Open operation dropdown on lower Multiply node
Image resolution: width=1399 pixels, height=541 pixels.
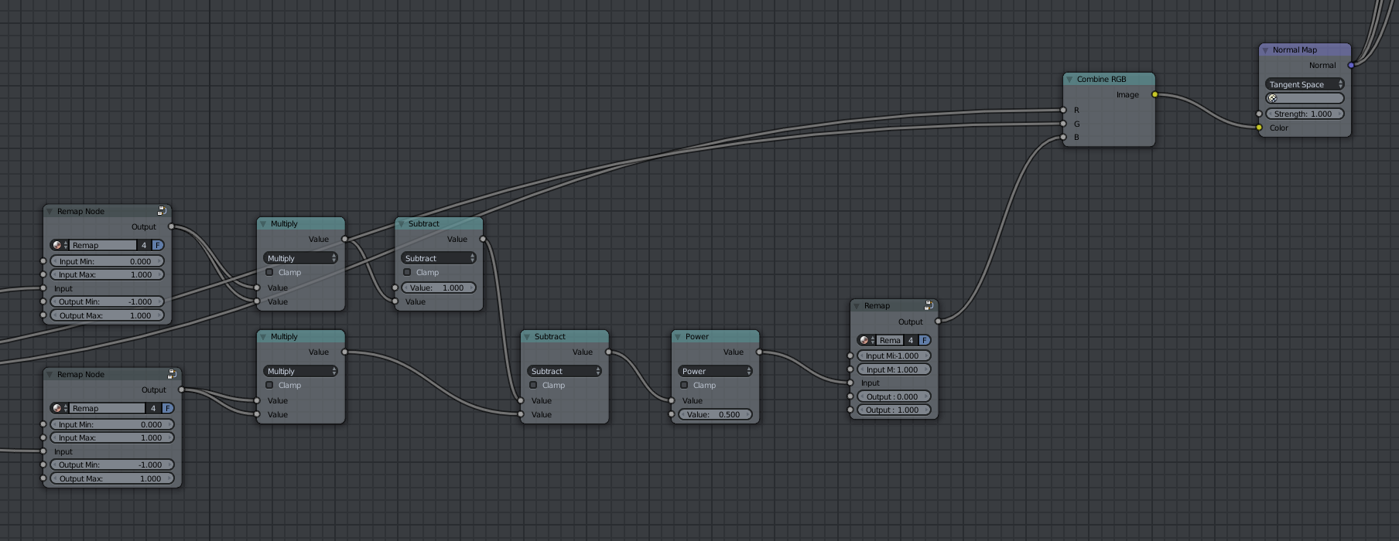301,371
